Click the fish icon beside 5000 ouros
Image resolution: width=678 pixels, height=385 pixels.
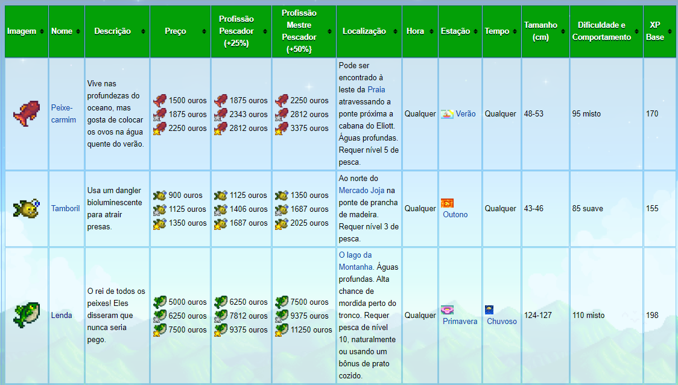[160, 302]
